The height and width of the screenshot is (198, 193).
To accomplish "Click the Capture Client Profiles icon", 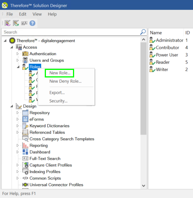I will click(x=25, y=165).
